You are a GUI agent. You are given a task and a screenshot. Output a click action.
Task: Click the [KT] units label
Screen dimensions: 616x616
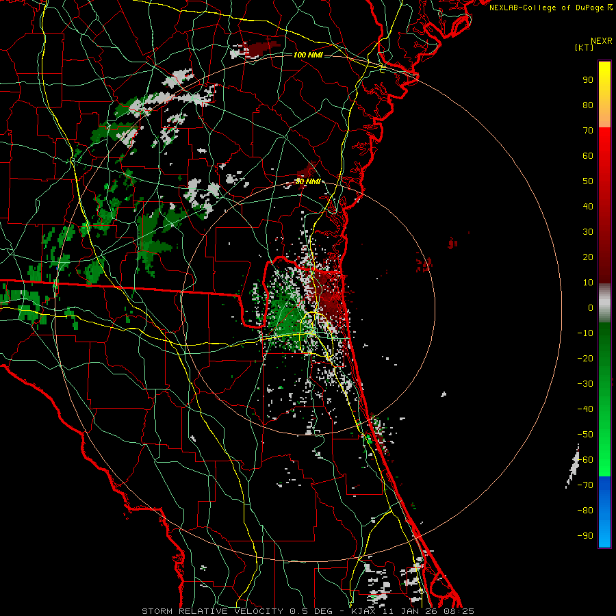click(585, 47)
